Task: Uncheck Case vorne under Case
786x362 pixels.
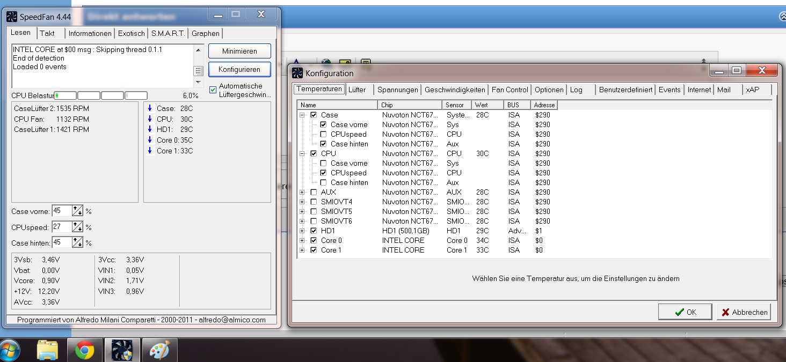Action: coord(323,124)
